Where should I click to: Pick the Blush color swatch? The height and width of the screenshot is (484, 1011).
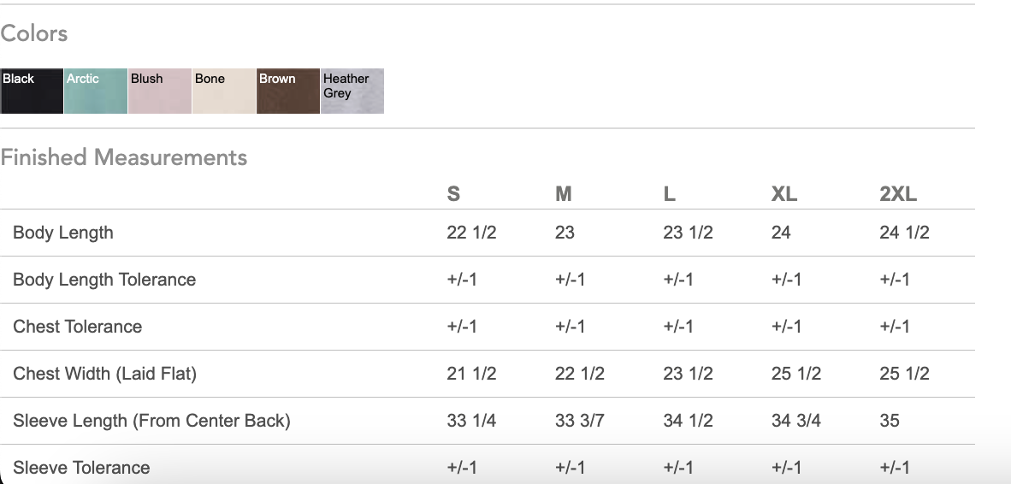tap(160, 91)
